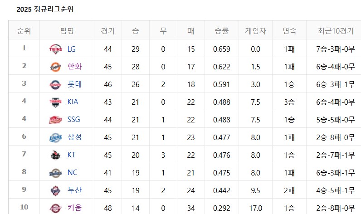Click the Doosan Bears team logo
The height and width of the screenshot is (214, 361).
click(x=55, y=190)
